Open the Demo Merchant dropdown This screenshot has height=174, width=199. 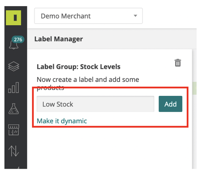tap(89, 16)
